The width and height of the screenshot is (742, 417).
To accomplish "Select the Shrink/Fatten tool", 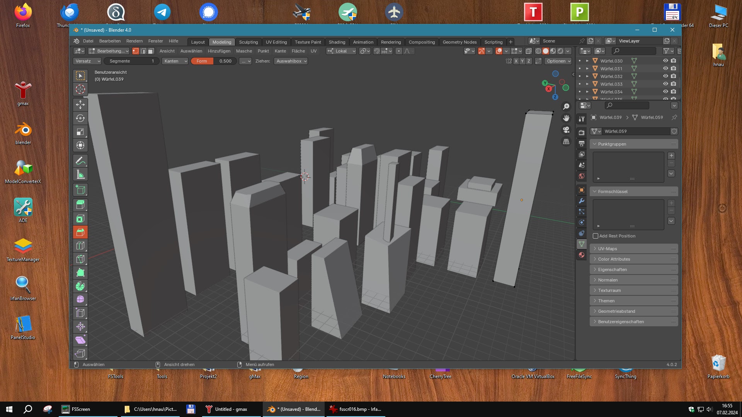I will point(80,327).
